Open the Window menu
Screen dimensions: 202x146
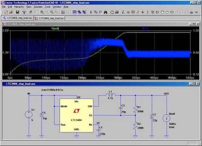coord(57,7)
